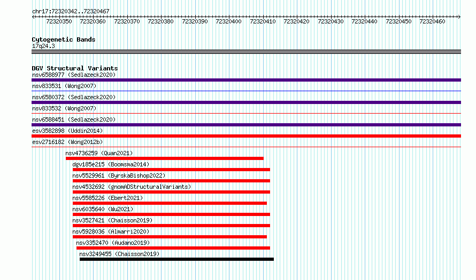The height and width of the screenshot is (280, 476).
Task: Click the nsv5928036 red variant bar
Action: [x=170, y=237]
